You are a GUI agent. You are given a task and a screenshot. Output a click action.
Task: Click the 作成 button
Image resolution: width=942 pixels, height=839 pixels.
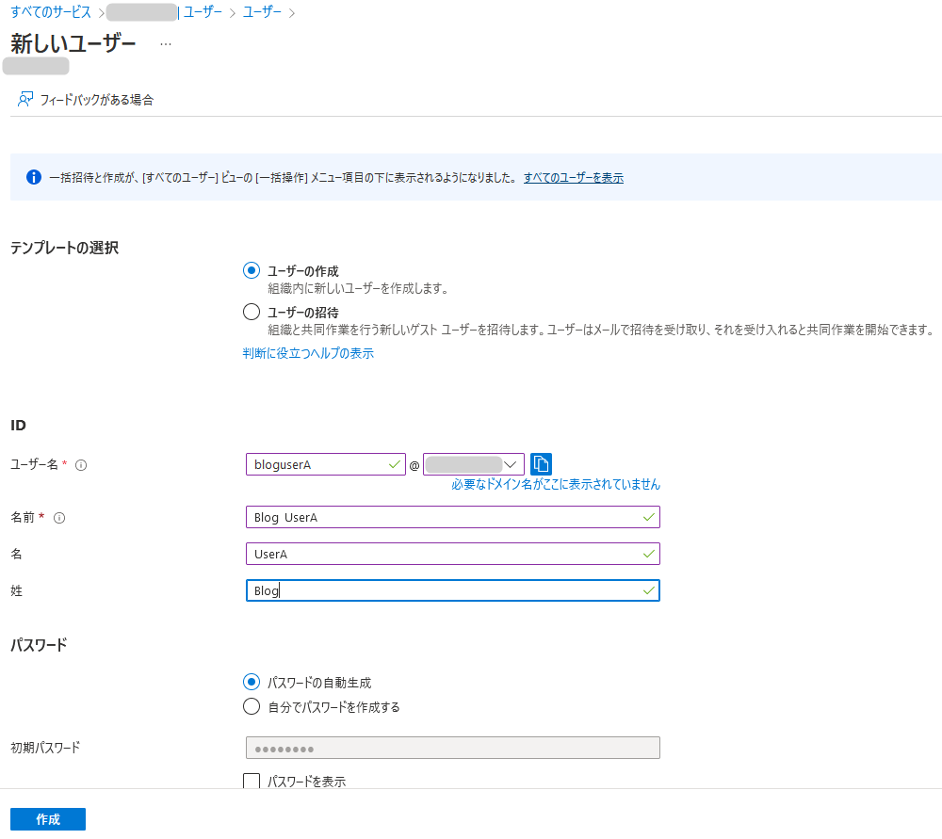coord(48,819)
